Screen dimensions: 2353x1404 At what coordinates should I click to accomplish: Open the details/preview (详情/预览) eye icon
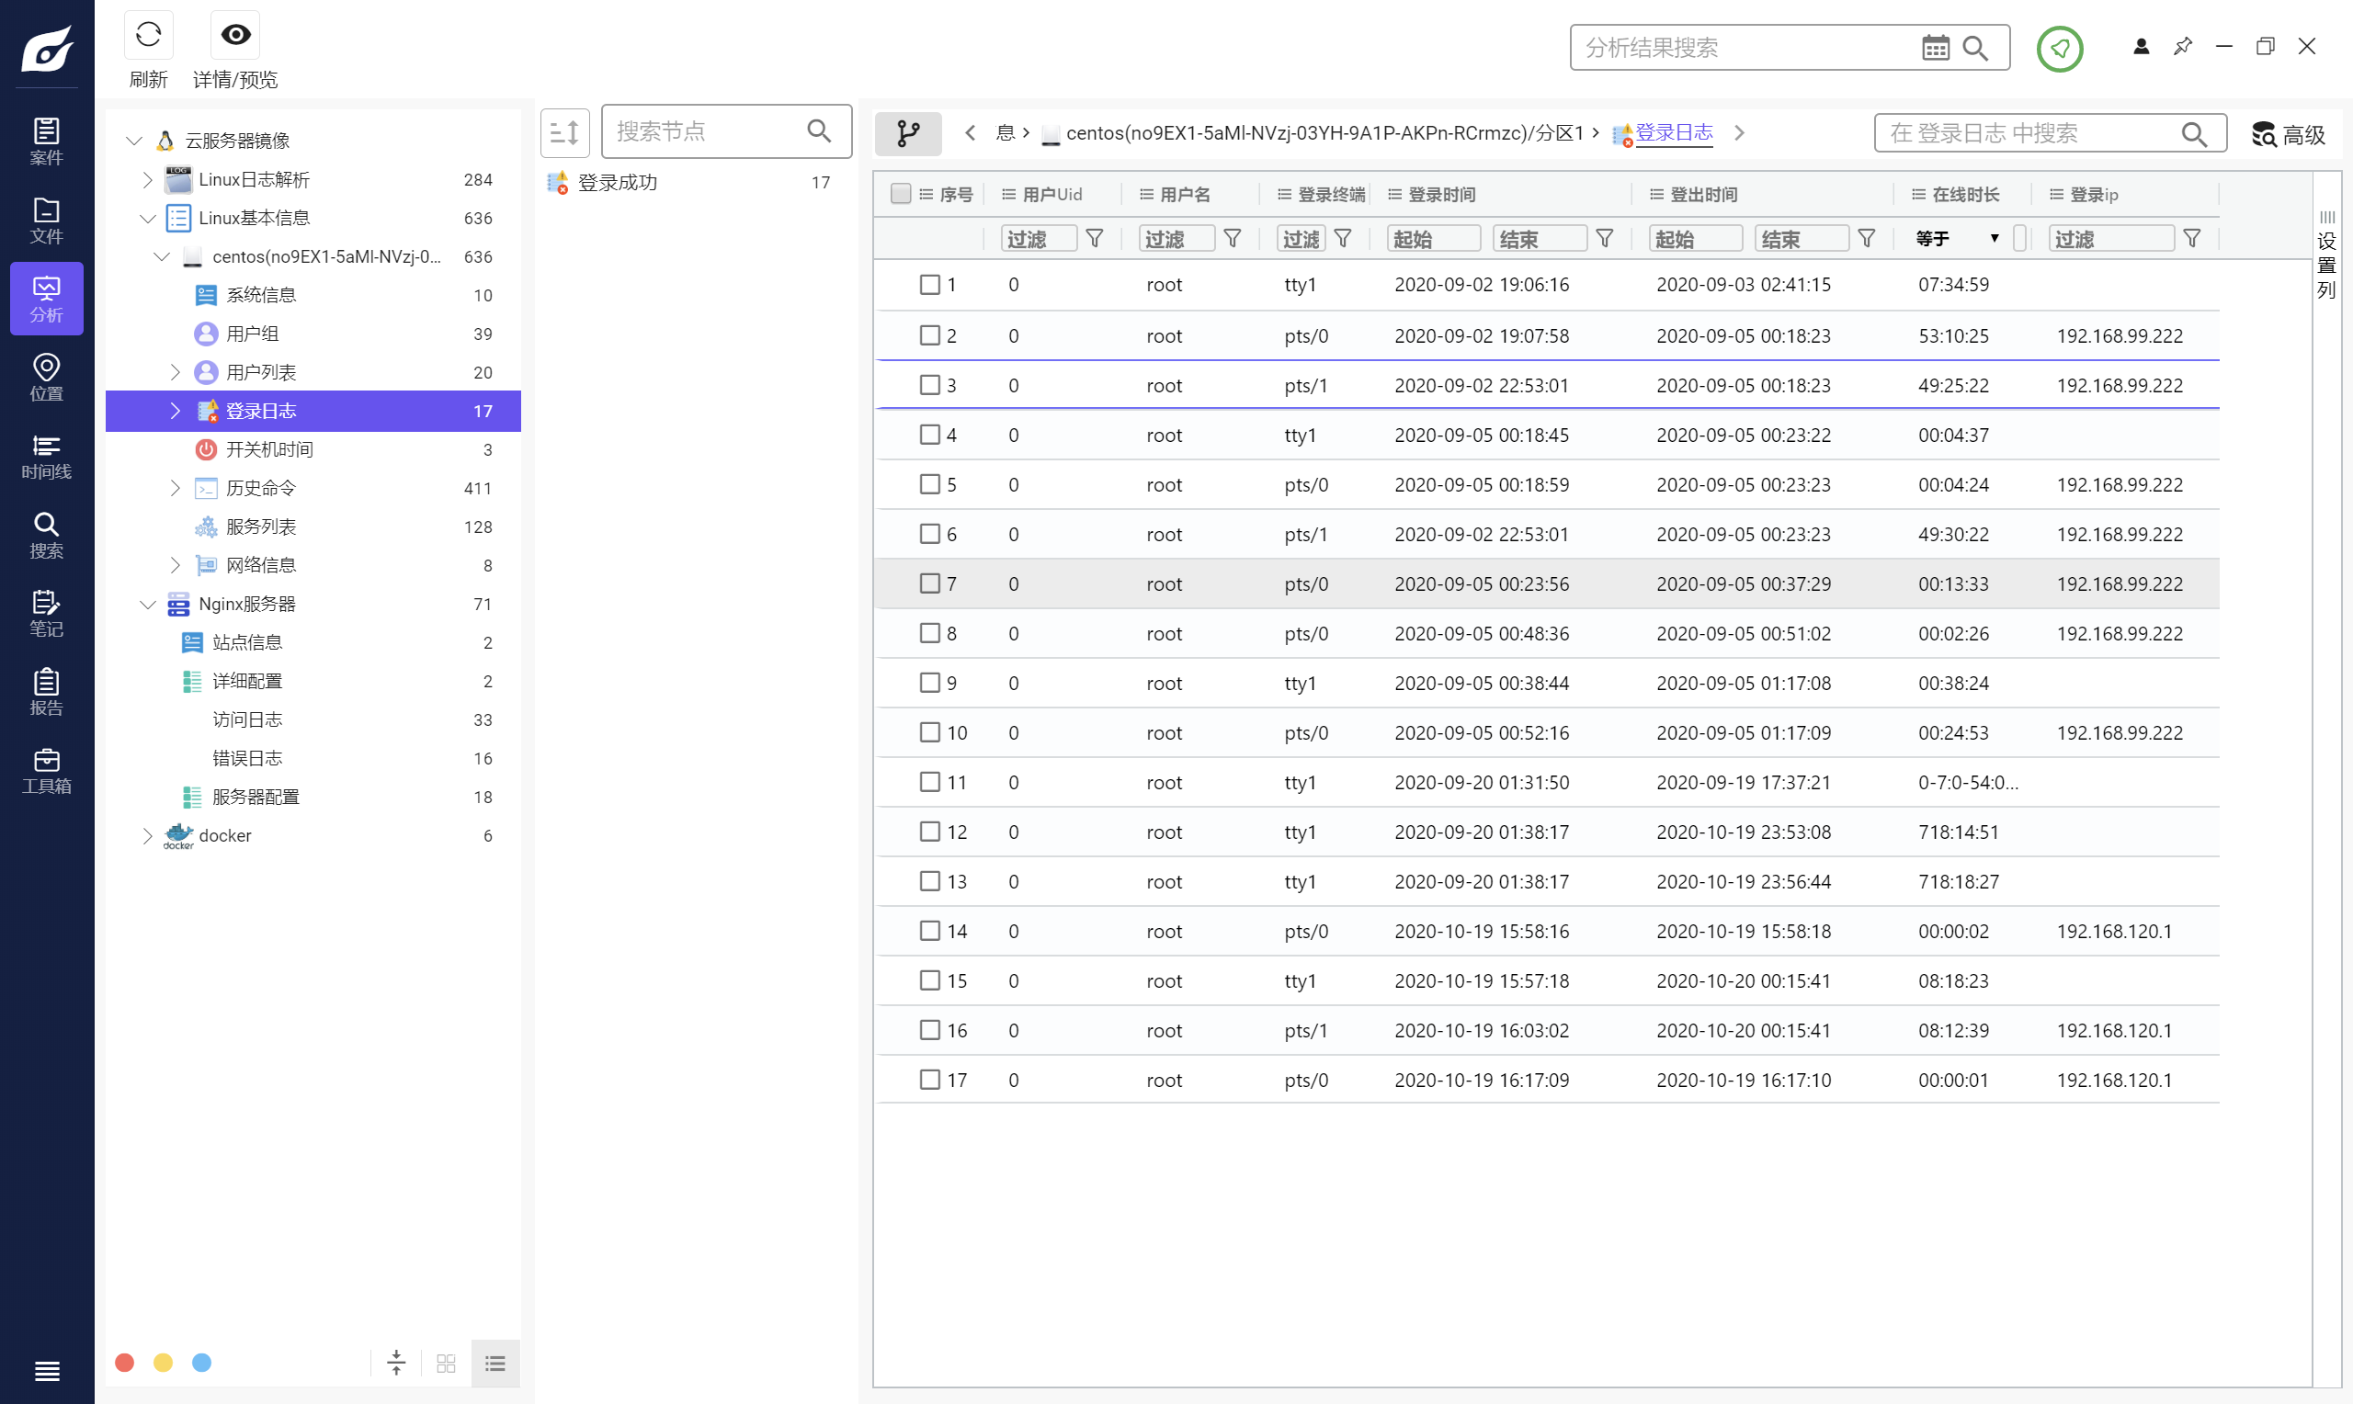tap(235, 35)
